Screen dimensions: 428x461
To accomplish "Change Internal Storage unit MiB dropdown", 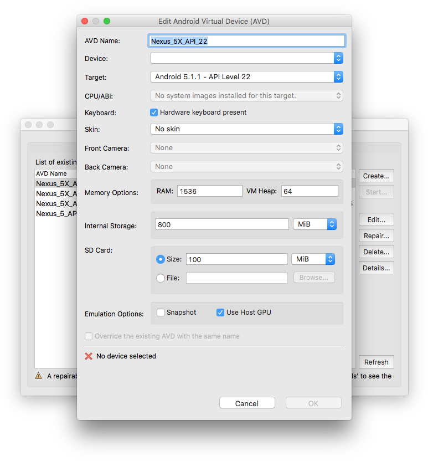I will pyautogui.click(x=315, y=224).
